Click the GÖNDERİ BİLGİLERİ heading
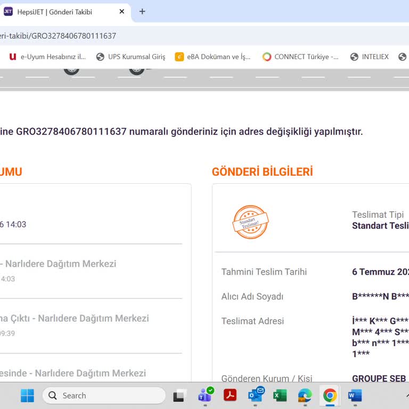The height and width of the screenshot is (409, 409). [262, 171]
